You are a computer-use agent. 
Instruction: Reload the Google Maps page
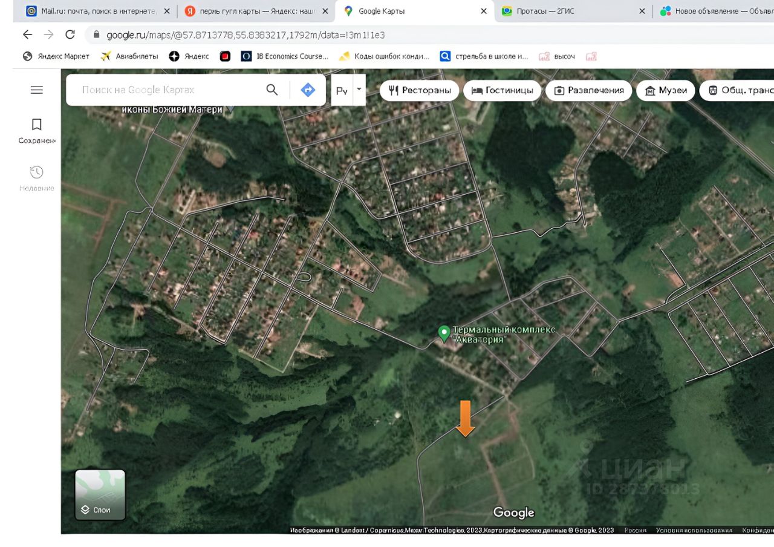click(x=70, y=34)
